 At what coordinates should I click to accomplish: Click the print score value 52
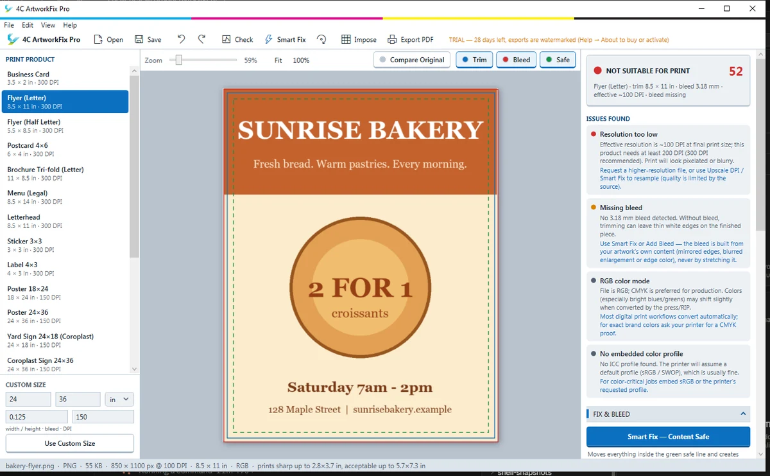coord(736,71)
